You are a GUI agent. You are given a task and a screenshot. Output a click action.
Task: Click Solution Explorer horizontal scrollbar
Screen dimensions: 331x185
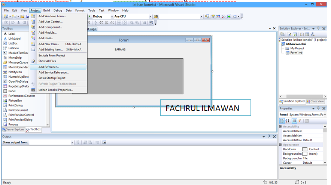pos(303,96)
